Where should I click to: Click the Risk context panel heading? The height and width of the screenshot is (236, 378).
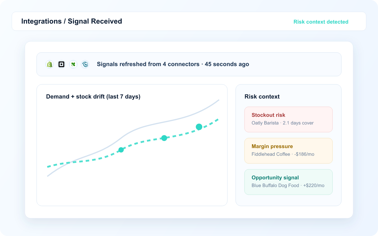pyautogui.click(x=262, y=96)
